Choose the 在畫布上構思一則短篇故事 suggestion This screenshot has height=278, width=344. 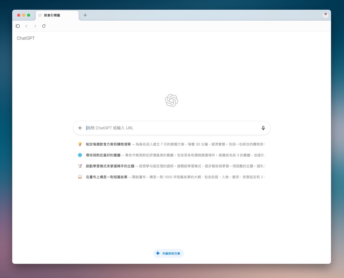pos(107,177)
